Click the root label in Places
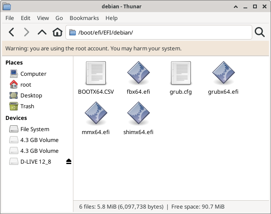The width and height of the screenshot is (271, 214). pos(26,85)
